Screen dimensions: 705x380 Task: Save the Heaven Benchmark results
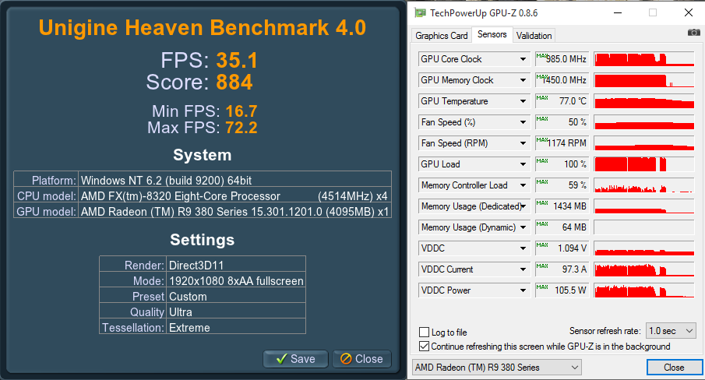[x=295, y=359]
